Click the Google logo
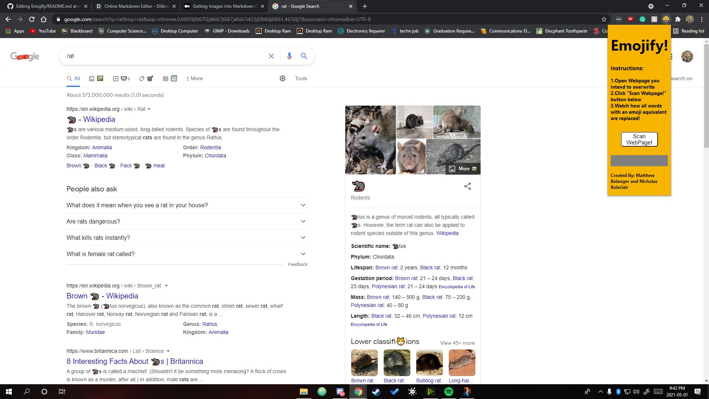The width and height of the screenshot is (709, 399). click(25, 56)
